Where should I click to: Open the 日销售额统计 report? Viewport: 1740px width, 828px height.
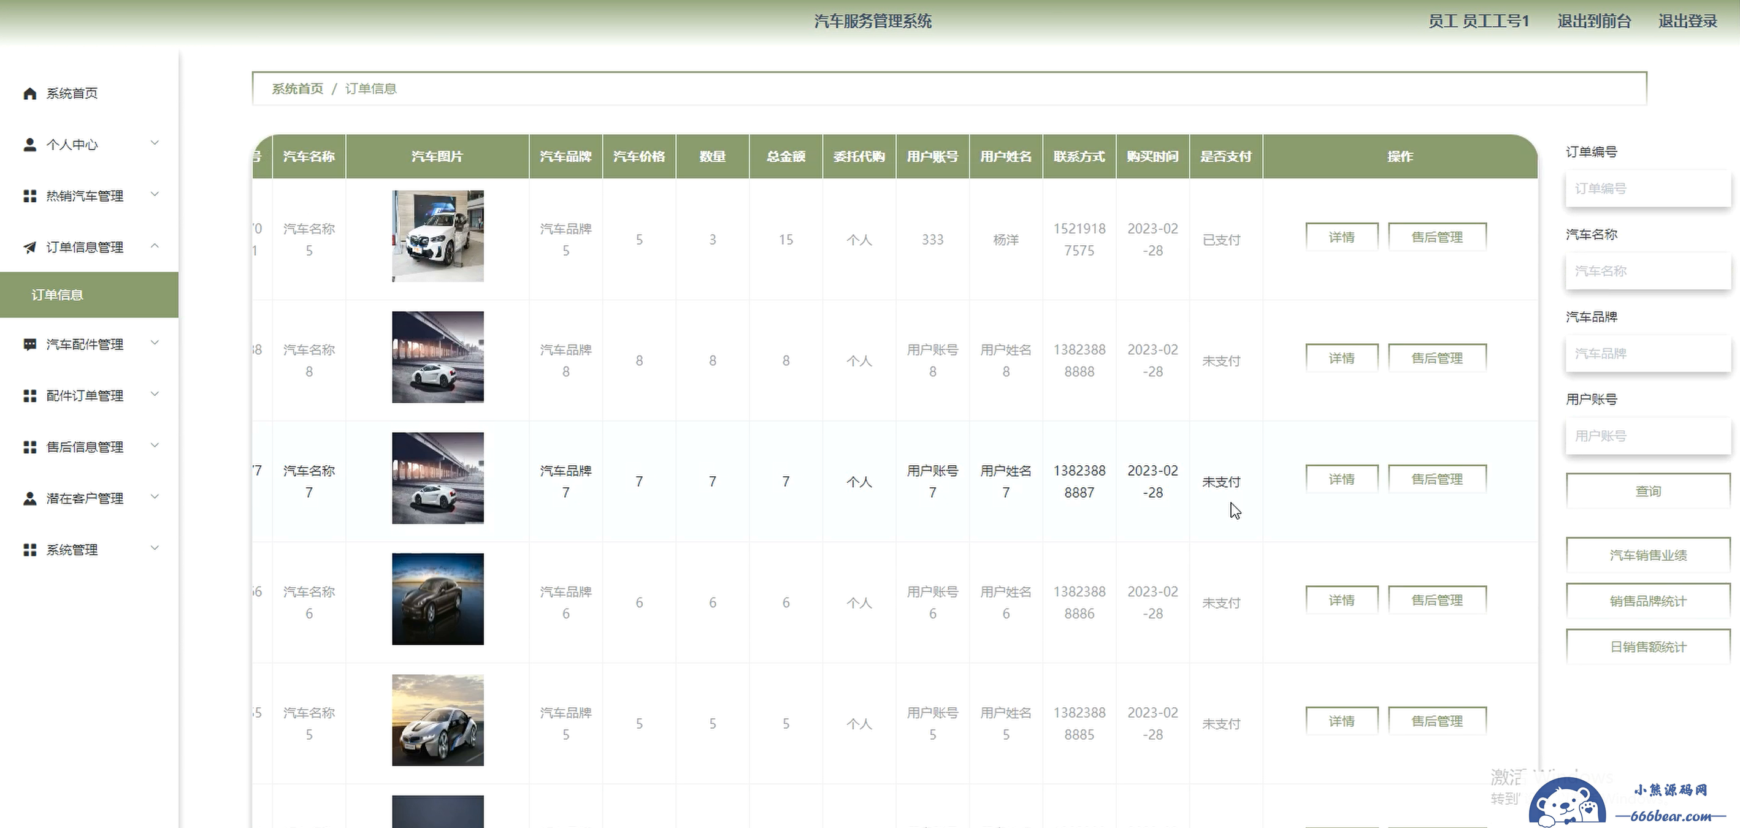[1648, 647]
